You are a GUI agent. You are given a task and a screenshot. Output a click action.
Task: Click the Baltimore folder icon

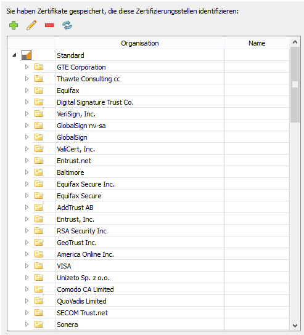click(39, 172)
